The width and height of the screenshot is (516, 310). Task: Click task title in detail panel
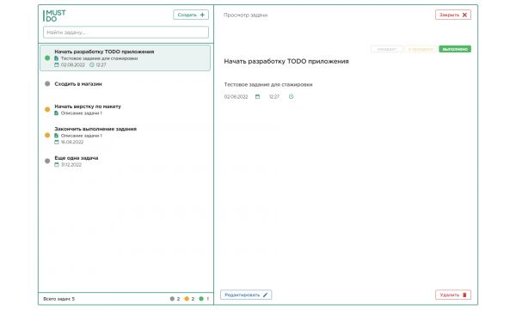(286, 62)
